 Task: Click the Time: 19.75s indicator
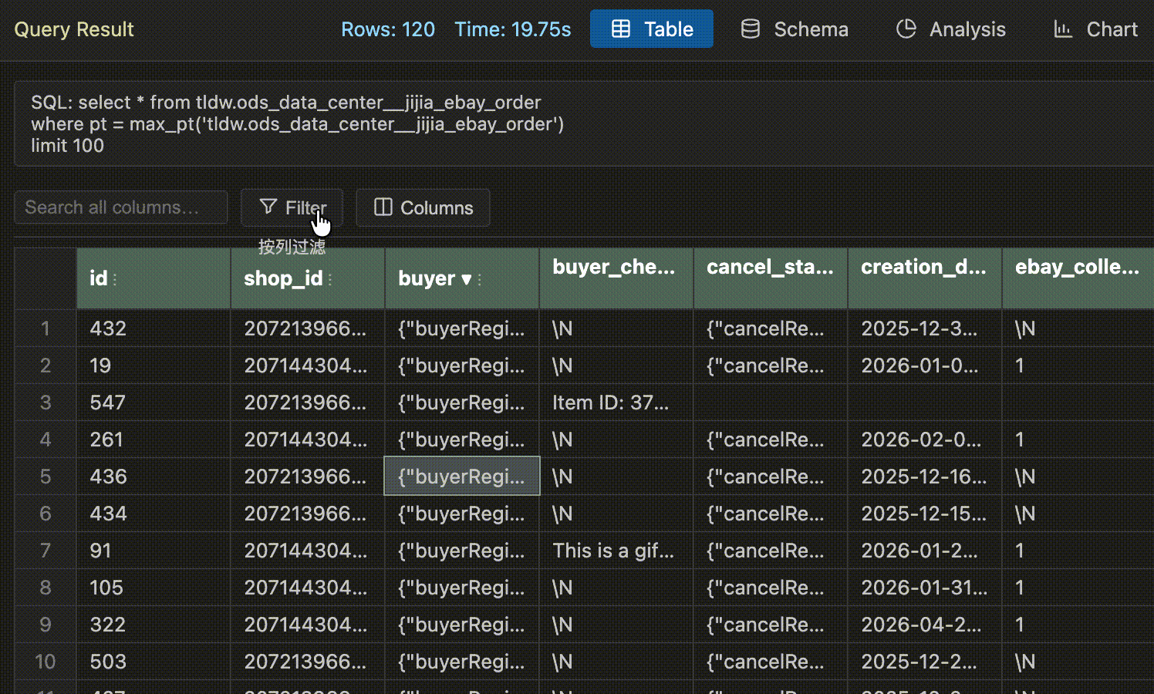[x=513, y=29]
